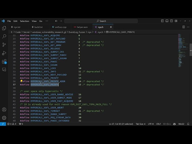Screen dimensions: 192x144
Task: Click the Win32 configuration status item
Action: click(181, 124)
